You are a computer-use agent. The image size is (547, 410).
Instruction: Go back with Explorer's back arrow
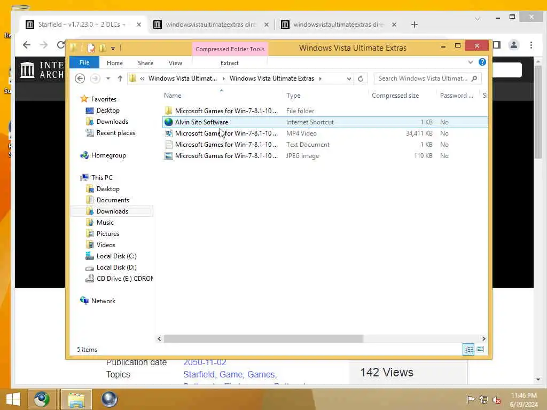coord(80,78)
